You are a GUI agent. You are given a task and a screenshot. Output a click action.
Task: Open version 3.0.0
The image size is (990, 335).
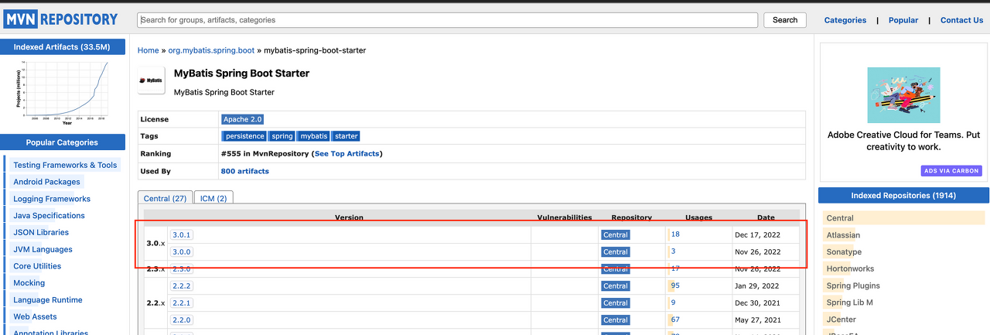[181, 251]
